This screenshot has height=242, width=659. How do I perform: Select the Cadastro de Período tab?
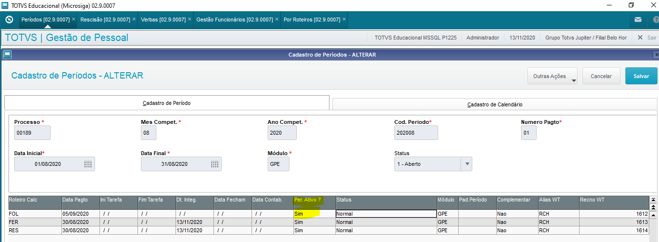(x=167, y=103)
